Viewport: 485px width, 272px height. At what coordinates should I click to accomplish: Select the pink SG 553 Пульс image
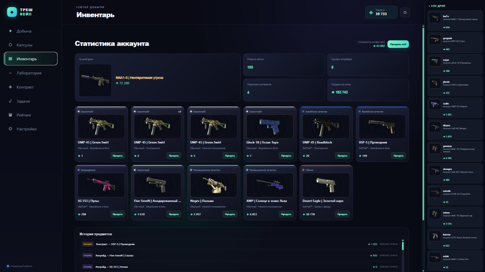[101, 185]
